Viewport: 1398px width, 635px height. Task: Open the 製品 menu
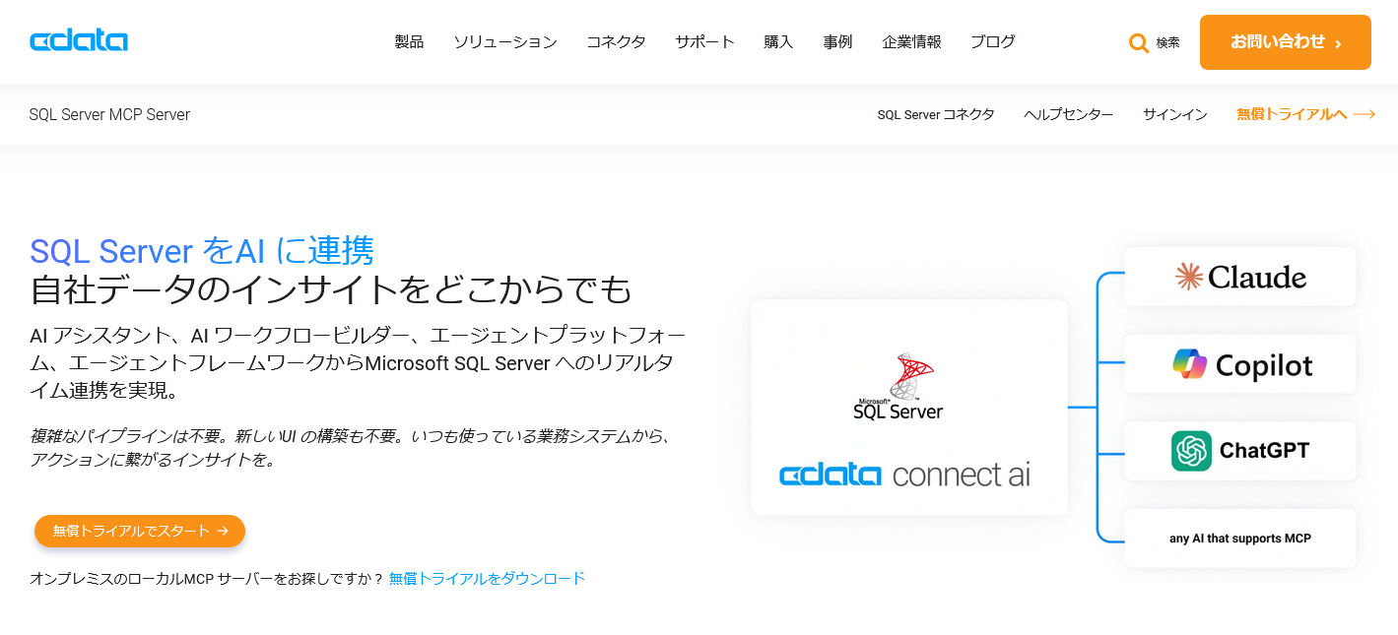point(409,41)
